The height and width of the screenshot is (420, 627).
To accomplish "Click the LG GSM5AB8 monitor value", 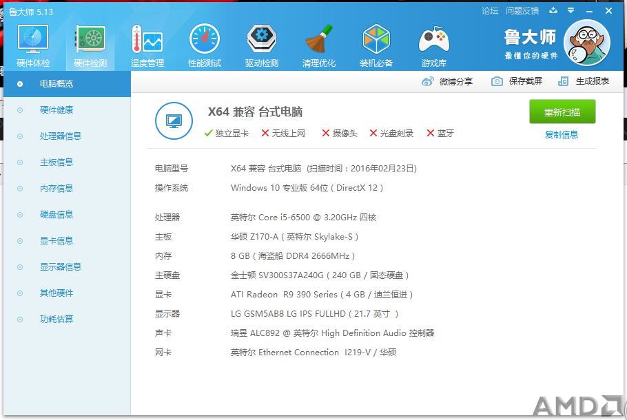I will tap(314, 314).
